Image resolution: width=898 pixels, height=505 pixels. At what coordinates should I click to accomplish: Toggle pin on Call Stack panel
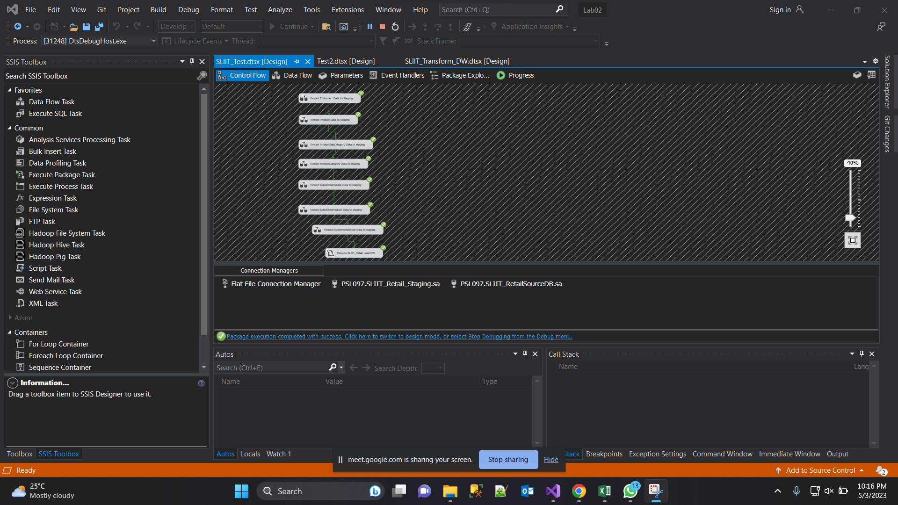(862, 354)
